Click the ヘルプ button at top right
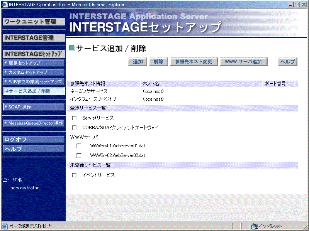Screen dimensions: 309x231 coord(288,62)
